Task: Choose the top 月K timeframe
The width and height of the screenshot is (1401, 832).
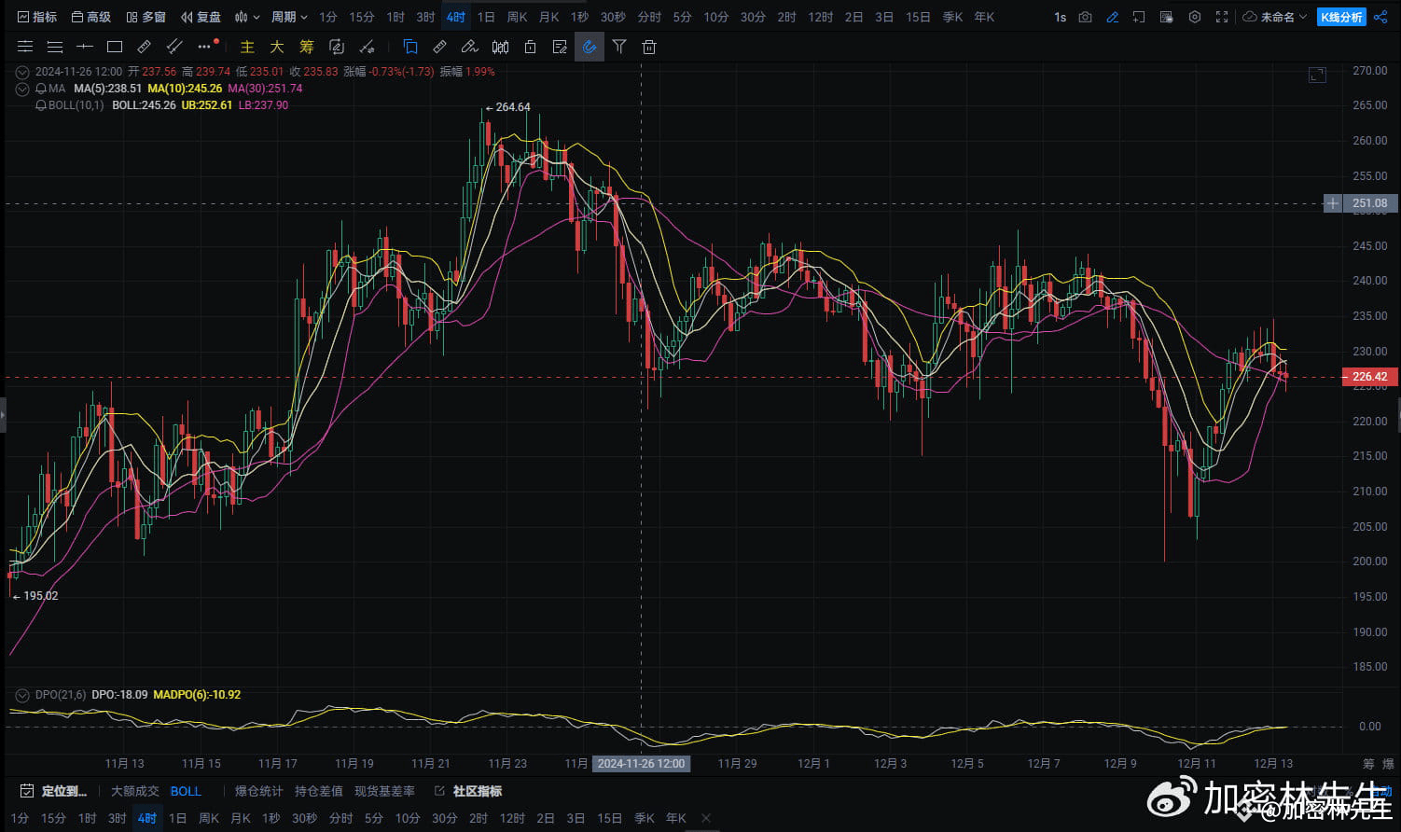Action: (x=548, y=17)
